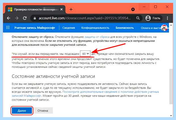Click 'Учетная запись Майкрософт' header link
Viewport: 176px width, 120px height.
(35, 28)
